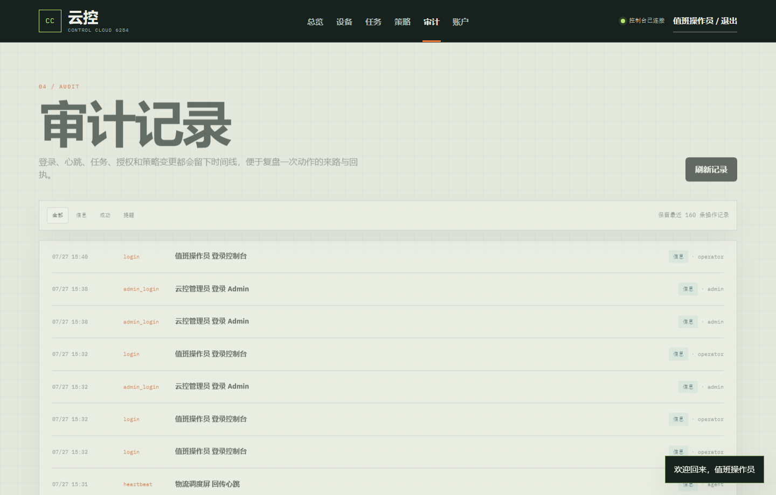Filter records by 提醒
Viewport: 776px width, 495px height.
point(129,215)
